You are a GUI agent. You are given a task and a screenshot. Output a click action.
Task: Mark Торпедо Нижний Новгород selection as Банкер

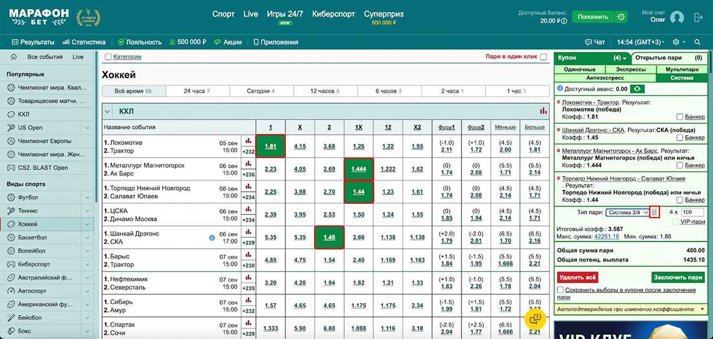(x=679, y=200)
